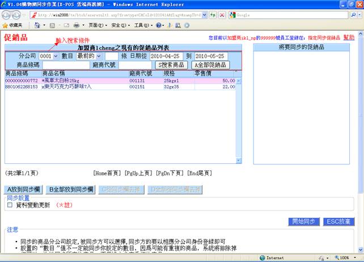Enable the 資料變動更新 checkbox

[10, 205]
